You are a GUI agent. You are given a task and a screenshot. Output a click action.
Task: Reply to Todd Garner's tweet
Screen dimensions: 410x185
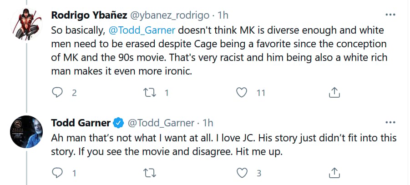pyautogui.click(x=57, y=173)
